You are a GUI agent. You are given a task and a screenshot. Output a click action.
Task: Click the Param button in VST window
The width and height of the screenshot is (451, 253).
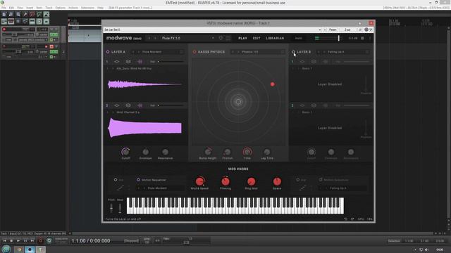333,30
